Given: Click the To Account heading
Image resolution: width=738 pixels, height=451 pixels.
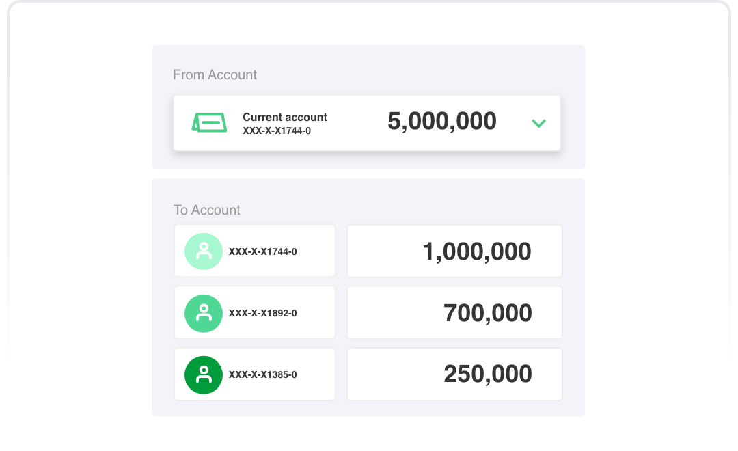Looking at the screenshot, I should (x=206, y=210).
